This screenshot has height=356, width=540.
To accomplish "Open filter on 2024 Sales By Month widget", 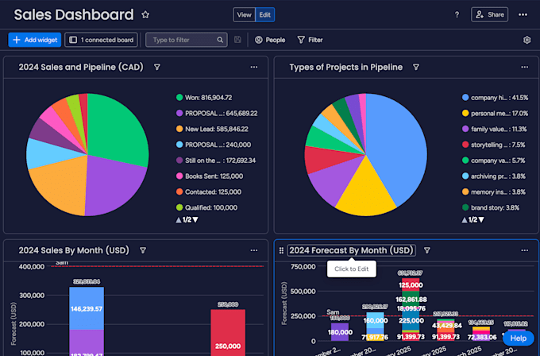I will pyautogui.click(x=143, y=250).
